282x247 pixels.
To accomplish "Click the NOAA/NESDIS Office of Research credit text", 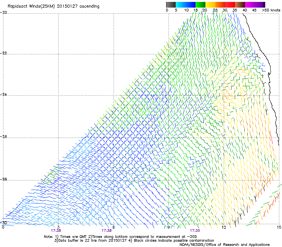I will click(x=224, y=245).
